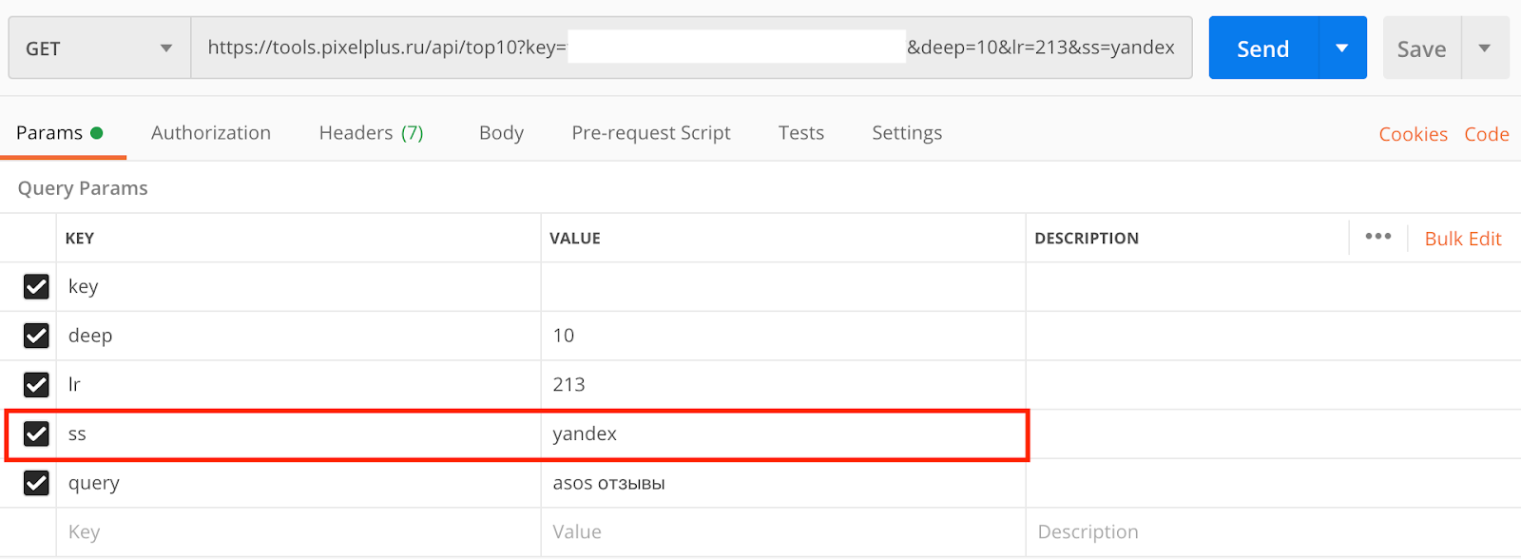The image size is (1521, 559).
Task: Click Bulk Edit for query params
Action: click(x=1463, y=239)
